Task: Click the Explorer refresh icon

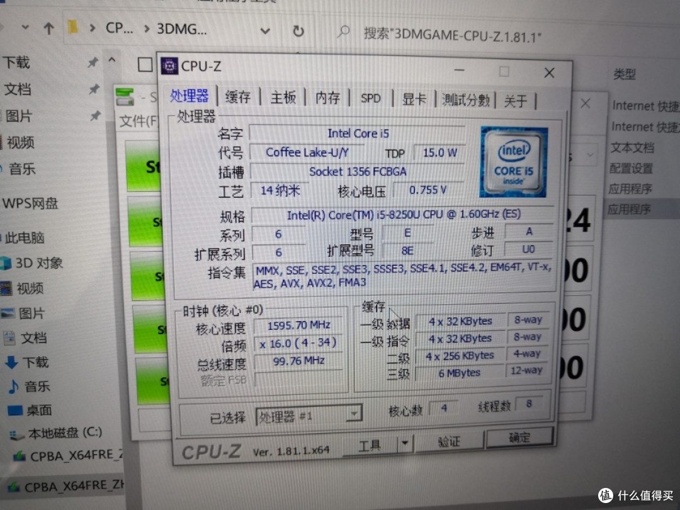Action: point(298,31)
